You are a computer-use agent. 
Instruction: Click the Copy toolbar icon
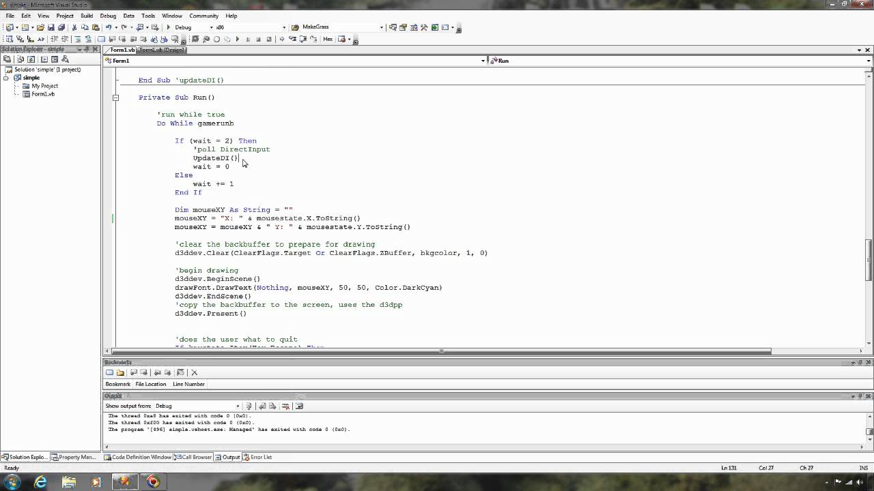click(x=85, y=27)
